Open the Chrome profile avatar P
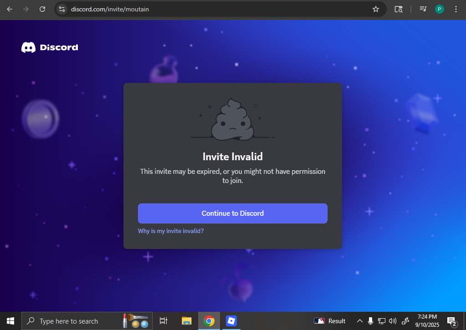The width and height of the screenshot is (466, 330). [x=439, y=9]
